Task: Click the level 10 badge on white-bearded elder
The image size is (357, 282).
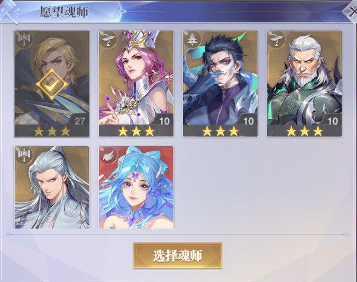Action: (333, 121)
